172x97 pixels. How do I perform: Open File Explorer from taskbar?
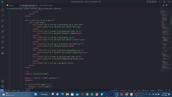[67, 94]
